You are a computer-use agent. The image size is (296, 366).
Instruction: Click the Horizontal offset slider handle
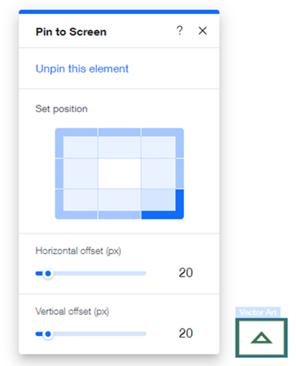(x=48, y=273)
